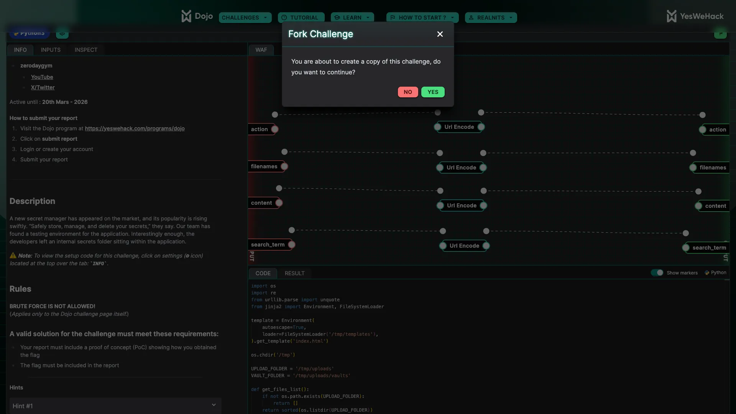The width and height of the screenshot is (736, 414).
Task: Select the Url Encode node in the filenames row
Action: point(462,168)
